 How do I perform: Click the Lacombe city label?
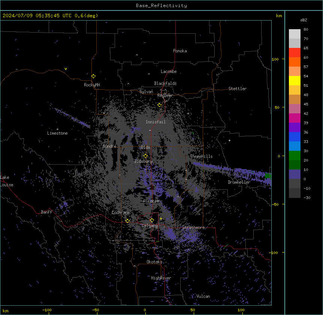pyautogui.click(x=169, y=71)
